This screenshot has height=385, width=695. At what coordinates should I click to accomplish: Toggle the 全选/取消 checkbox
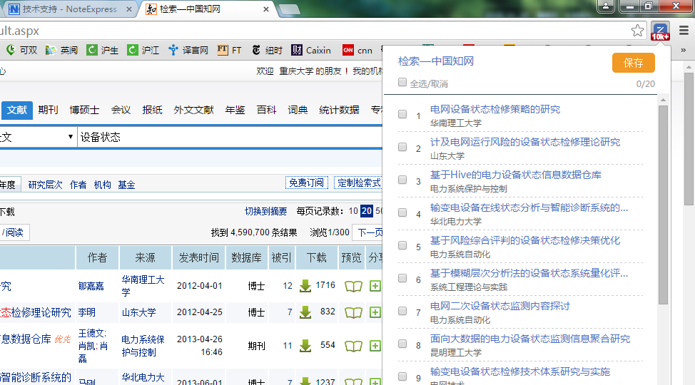coord(402,82)
